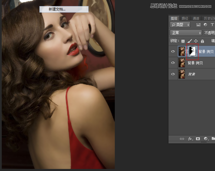Click the pixel layer filter icon
215x171 pixels.
pos(198,25)
